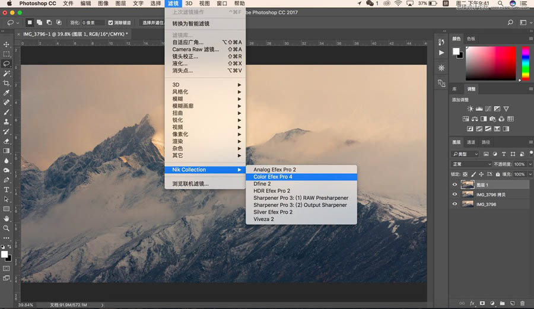Screen dimensions: 534x309
Task: Open the workspace switcher dropdown icon
Action: (523, 23)
